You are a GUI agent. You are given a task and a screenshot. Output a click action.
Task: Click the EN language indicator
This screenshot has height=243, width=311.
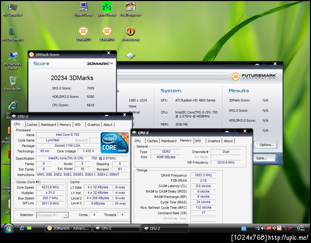click(x=244, y=228)
